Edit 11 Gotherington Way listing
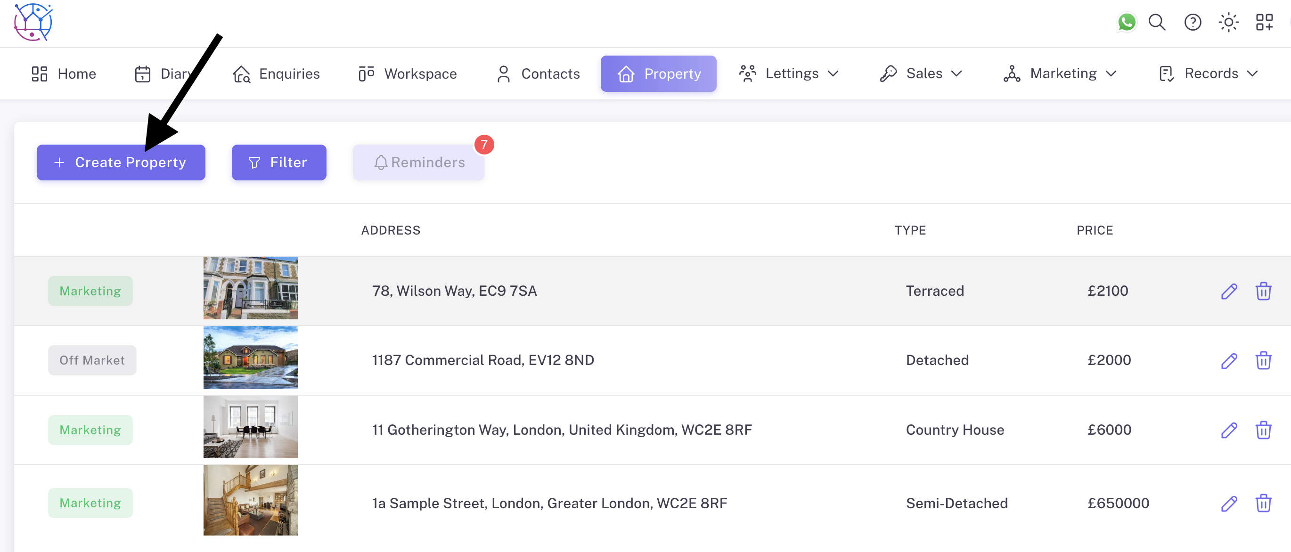Viewport: 1291px width, 552px height. point(1228,430)
